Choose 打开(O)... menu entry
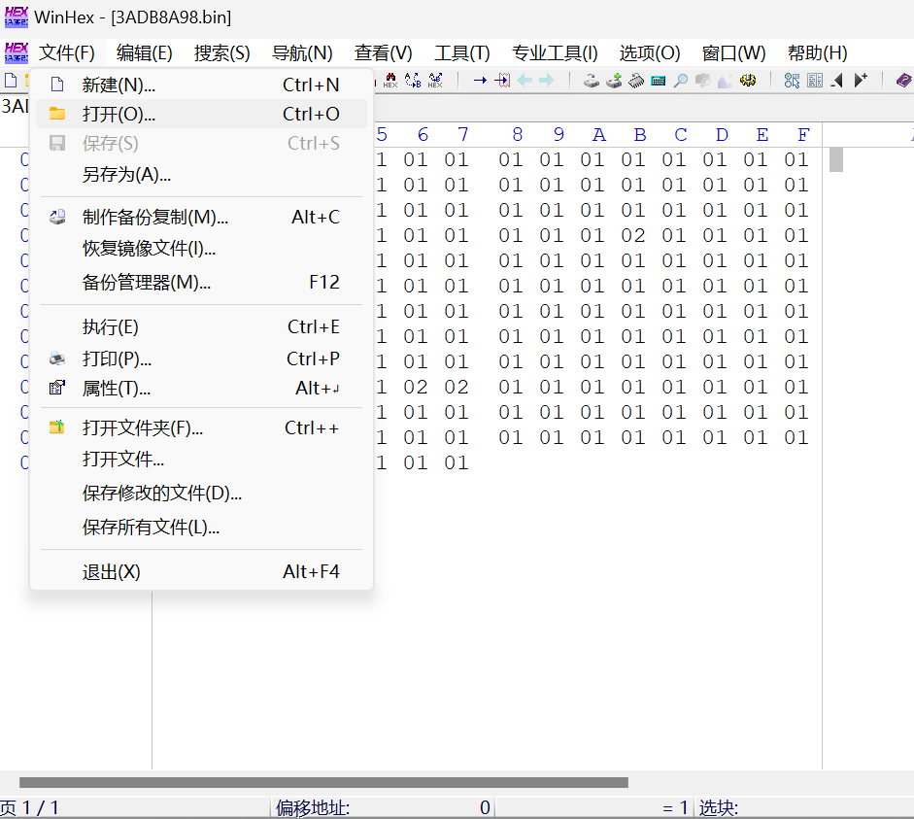 coord(118,114)
